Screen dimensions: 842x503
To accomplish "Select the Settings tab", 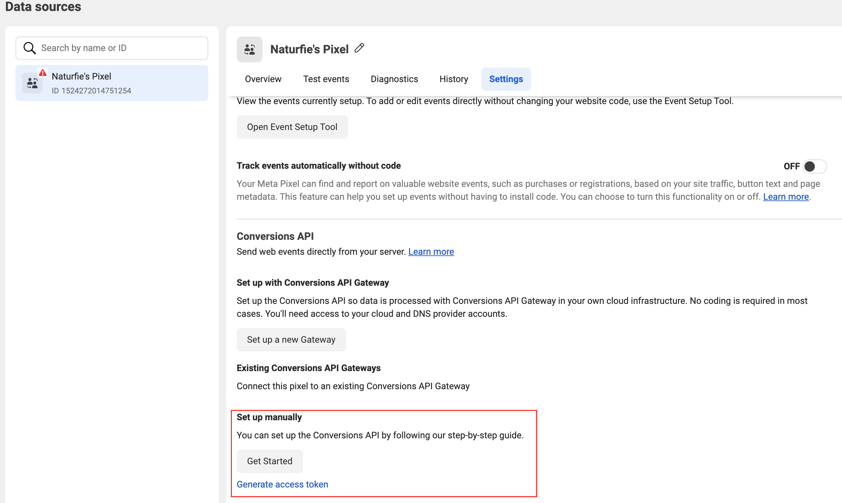I will 506,79.
